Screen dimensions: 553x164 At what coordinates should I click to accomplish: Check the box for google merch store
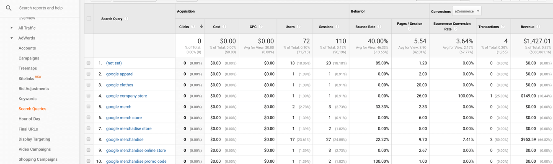click(88, 118)
